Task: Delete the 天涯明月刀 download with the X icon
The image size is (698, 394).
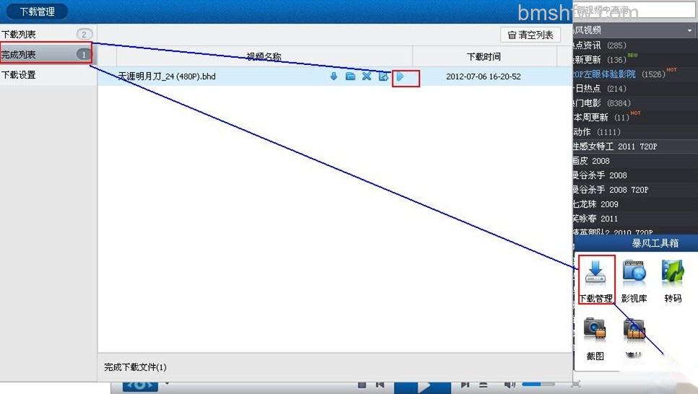Action: coord(366,76)
